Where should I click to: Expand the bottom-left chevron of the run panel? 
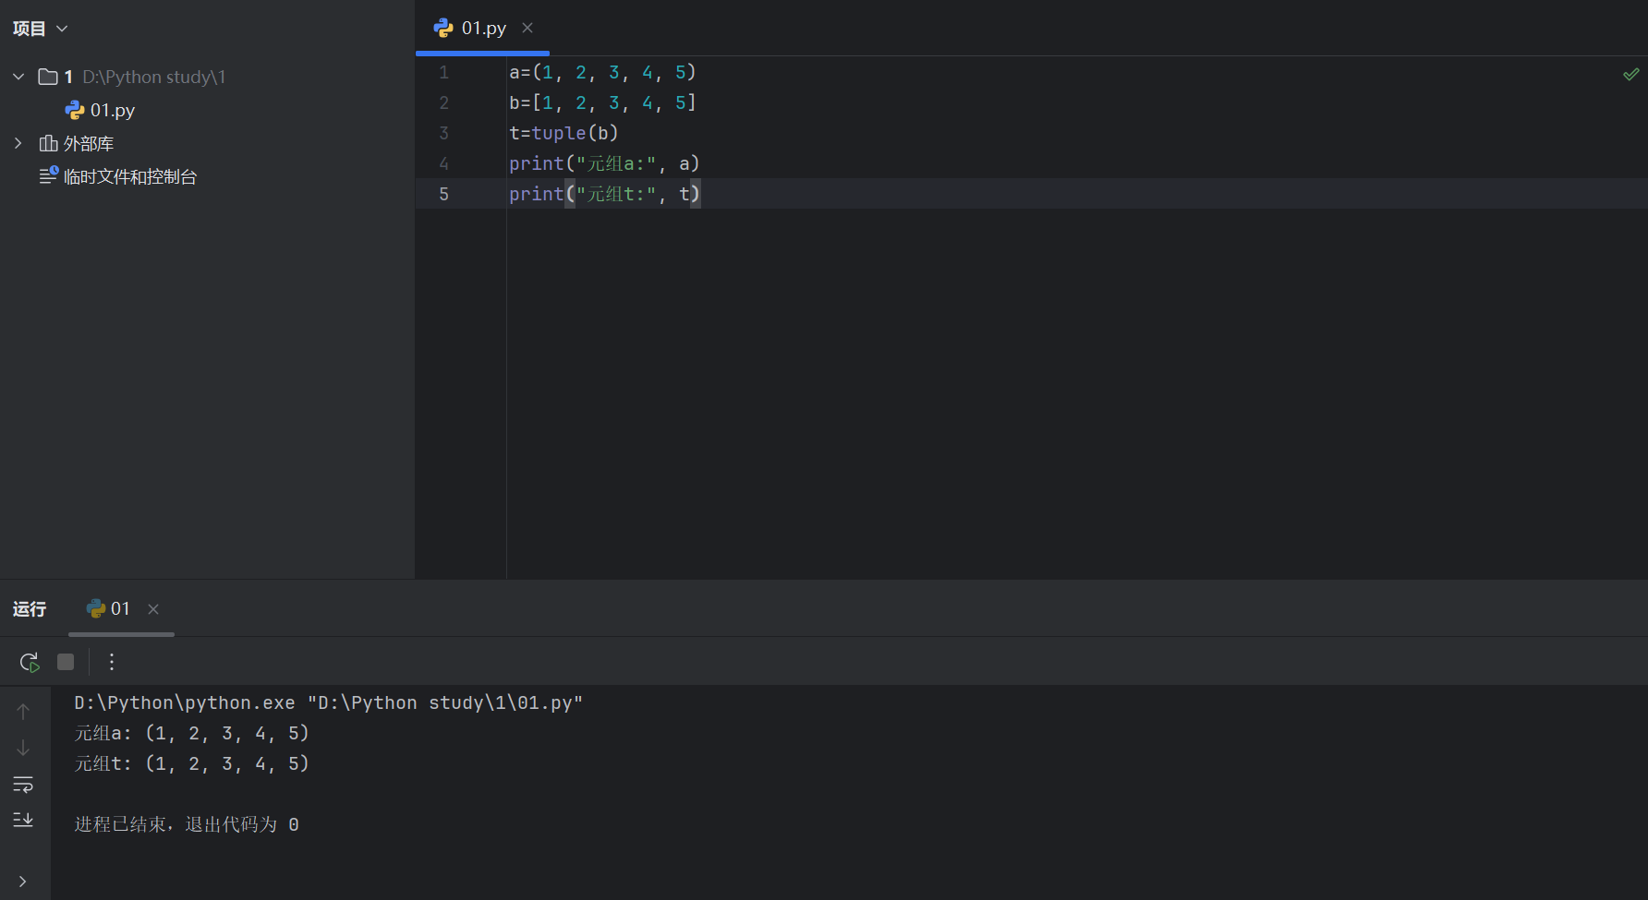click(24, 881)
